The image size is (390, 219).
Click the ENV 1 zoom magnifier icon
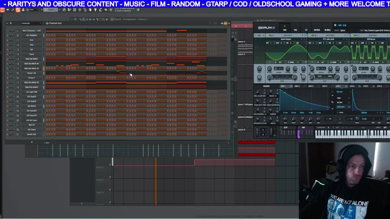[332, 102]
